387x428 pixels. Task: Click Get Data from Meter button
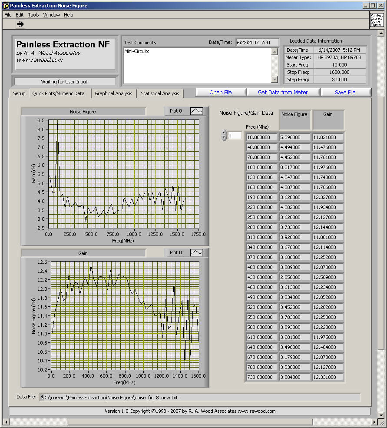(283, 92)
